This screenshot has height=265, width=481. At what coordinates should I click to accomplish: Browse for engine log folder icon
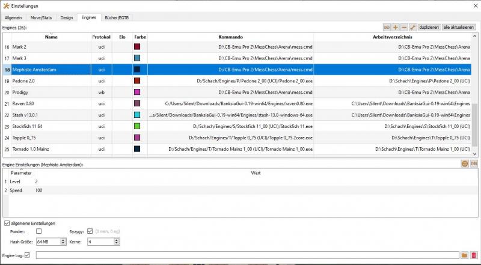tap(464, 255)
